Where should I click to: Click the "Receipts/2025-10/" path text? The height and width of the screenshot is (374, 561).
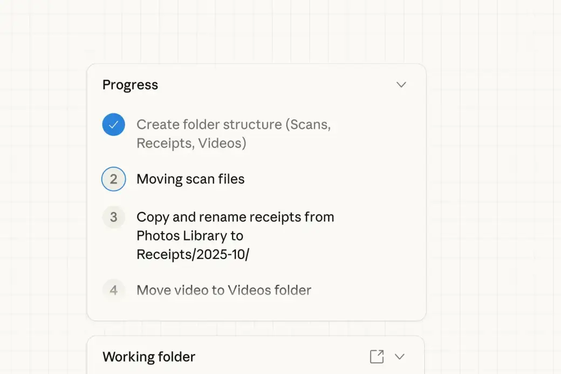tap(193, 255)
